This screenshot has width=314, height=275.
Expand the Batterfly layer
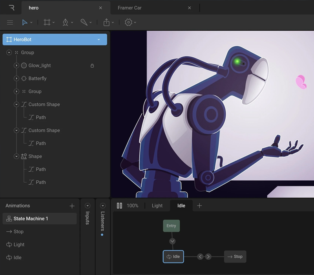point(16,79)
